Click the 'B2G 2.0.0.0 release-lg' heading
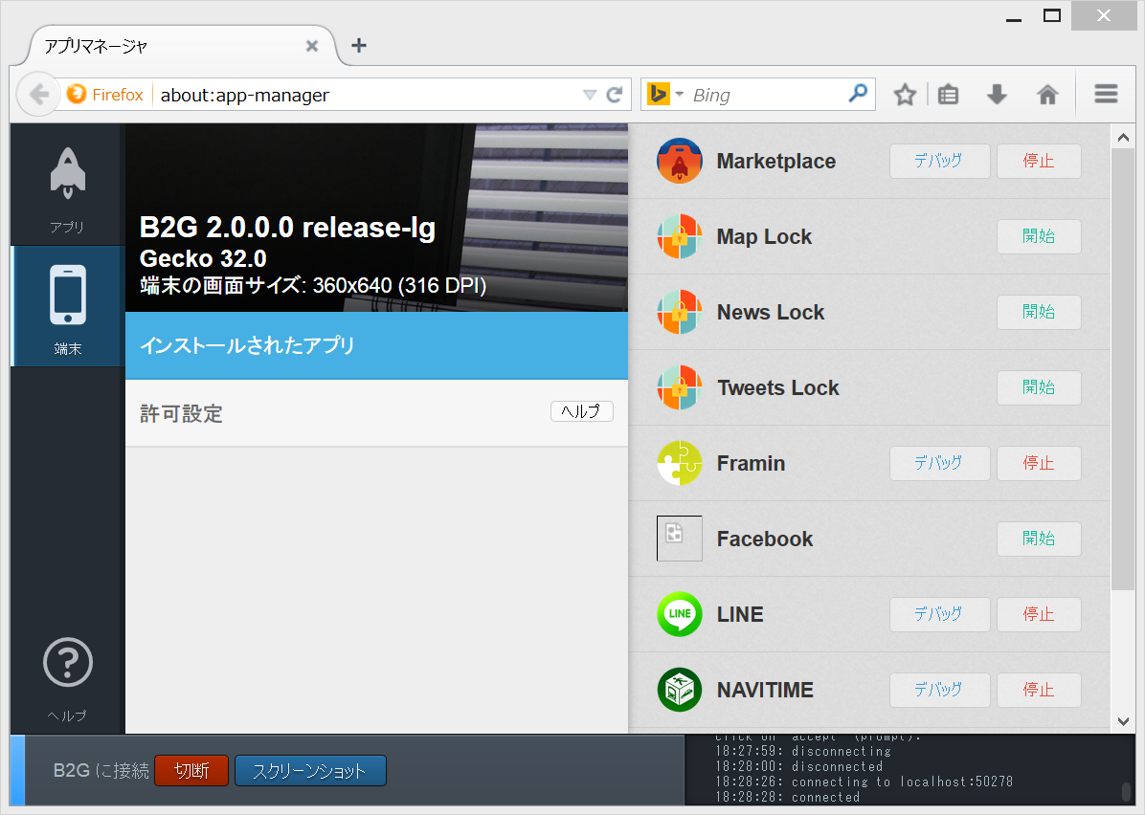The image size is (1145, 815). tap(288, 228)
